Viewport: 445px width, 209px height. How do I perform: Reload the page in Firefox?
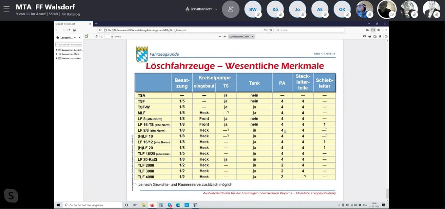[x=69, y=30]
